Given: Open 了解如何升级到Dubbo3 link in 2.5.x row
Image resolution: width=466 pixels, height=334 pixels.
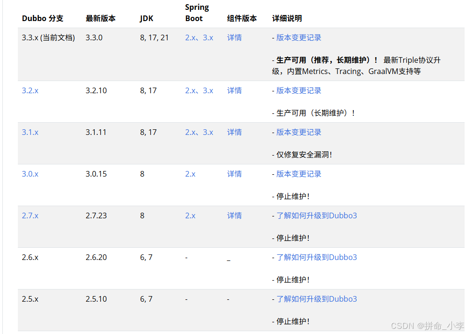Looking at the screenshot, I should (316, 299).
